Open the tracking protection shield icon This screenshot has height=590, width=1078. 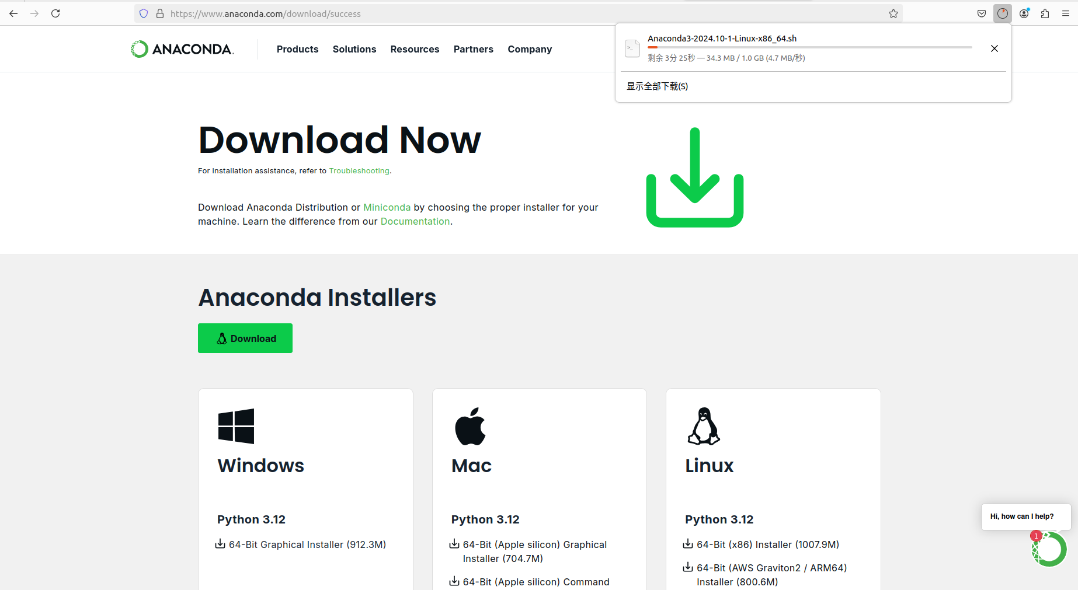click(x=144, y=13)
